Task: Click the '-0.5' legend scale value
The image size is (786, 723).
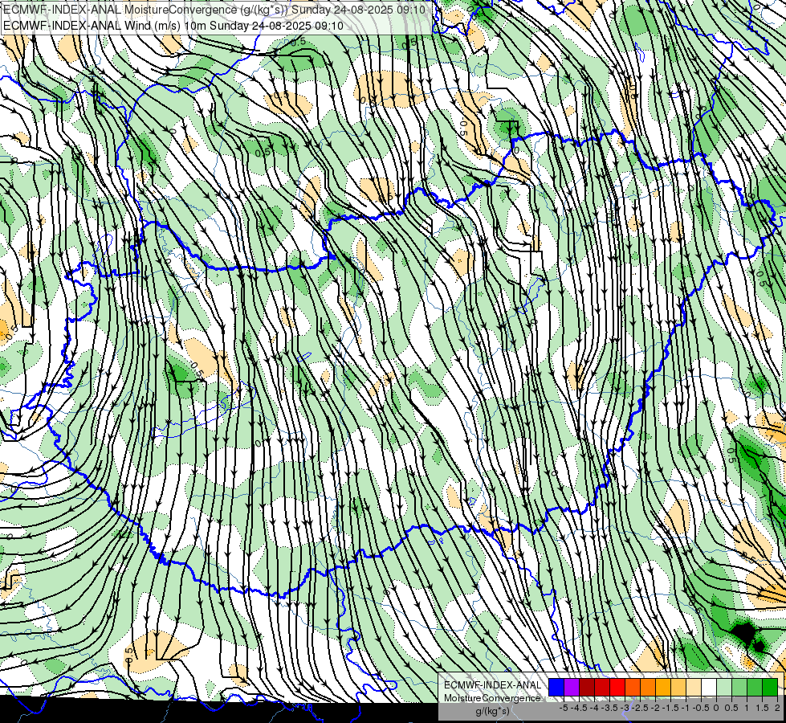Action: [x=701, y=708]
